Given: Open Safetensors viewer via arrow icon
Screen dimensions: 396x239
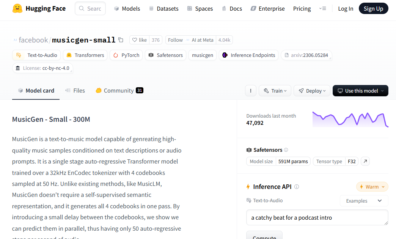Looking at the screenshot, I should click(x=365, y=161).
